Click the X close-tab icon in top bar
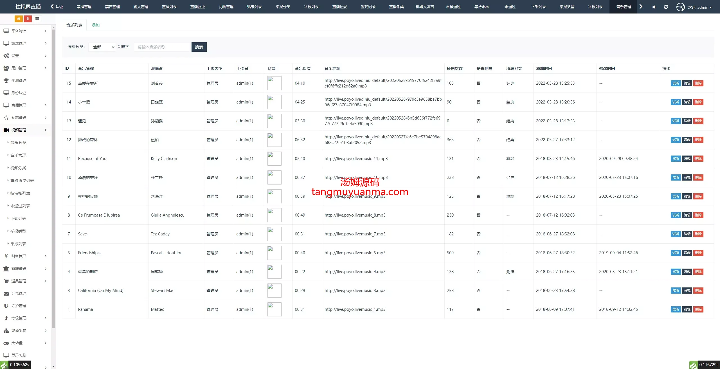 [654, 7]
